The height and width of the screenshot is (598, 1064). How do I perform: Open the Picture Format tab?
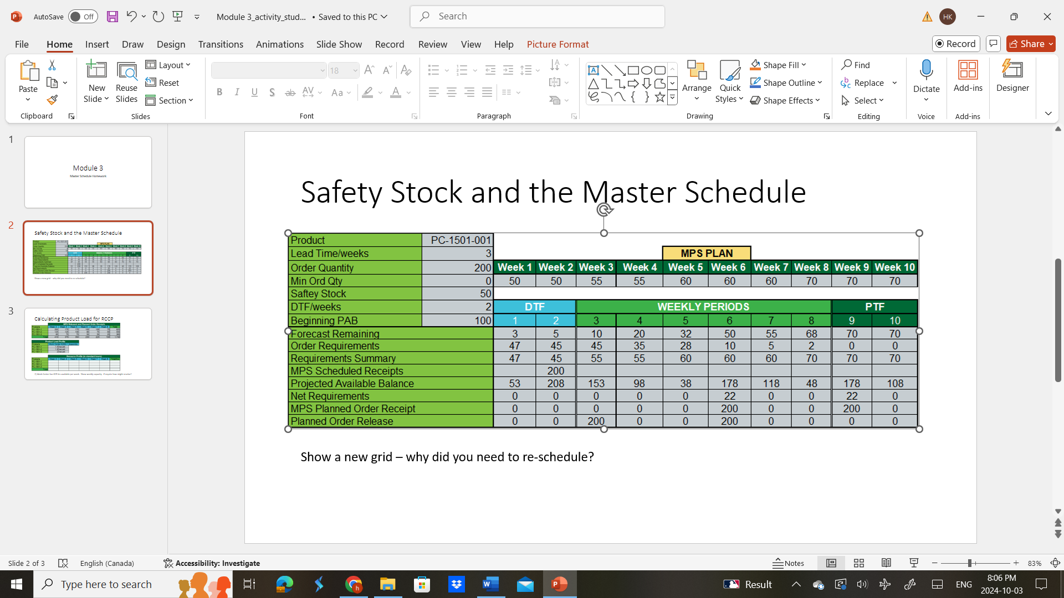[557, 44]
